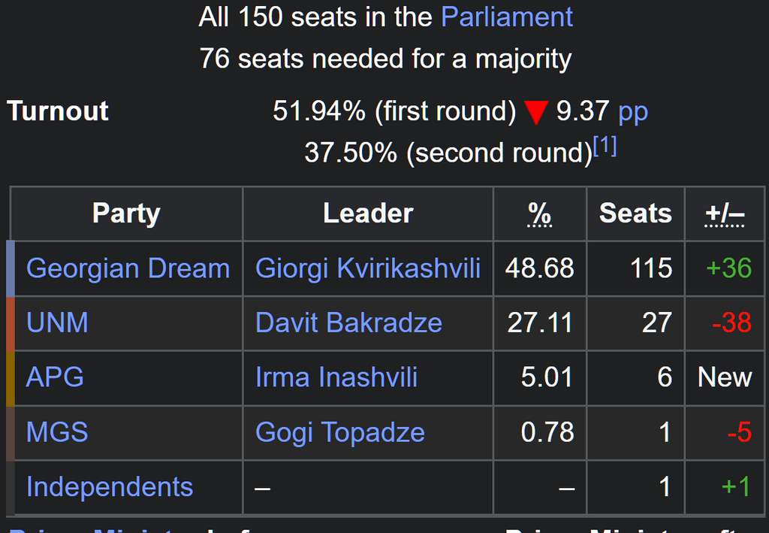Open the Georgian Dream party link
Screen dimensions: 769x533
128,268
